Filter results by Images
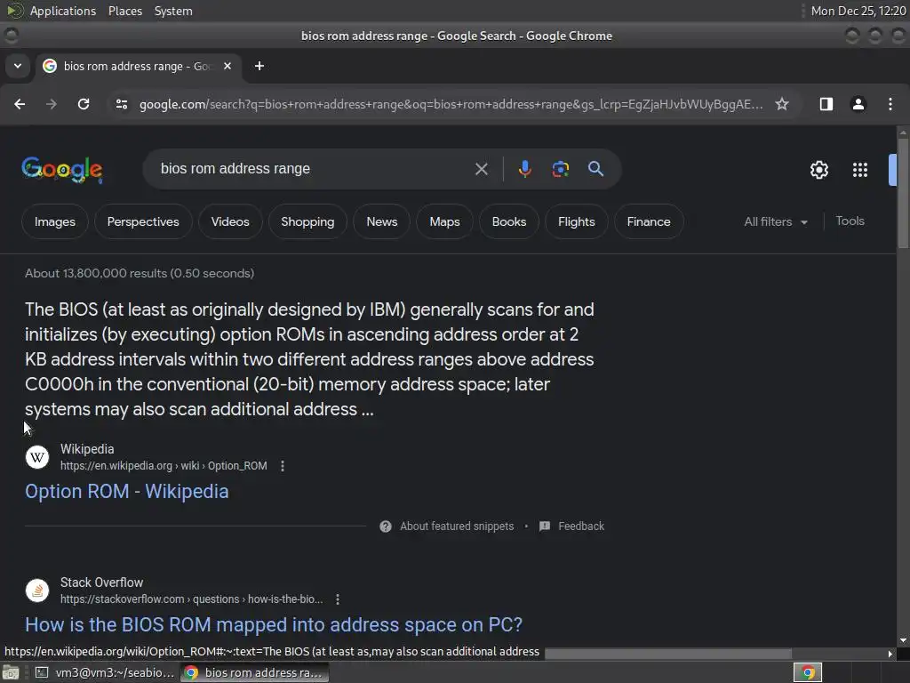This screenshot has height=683, width=910. coord(54,221)
